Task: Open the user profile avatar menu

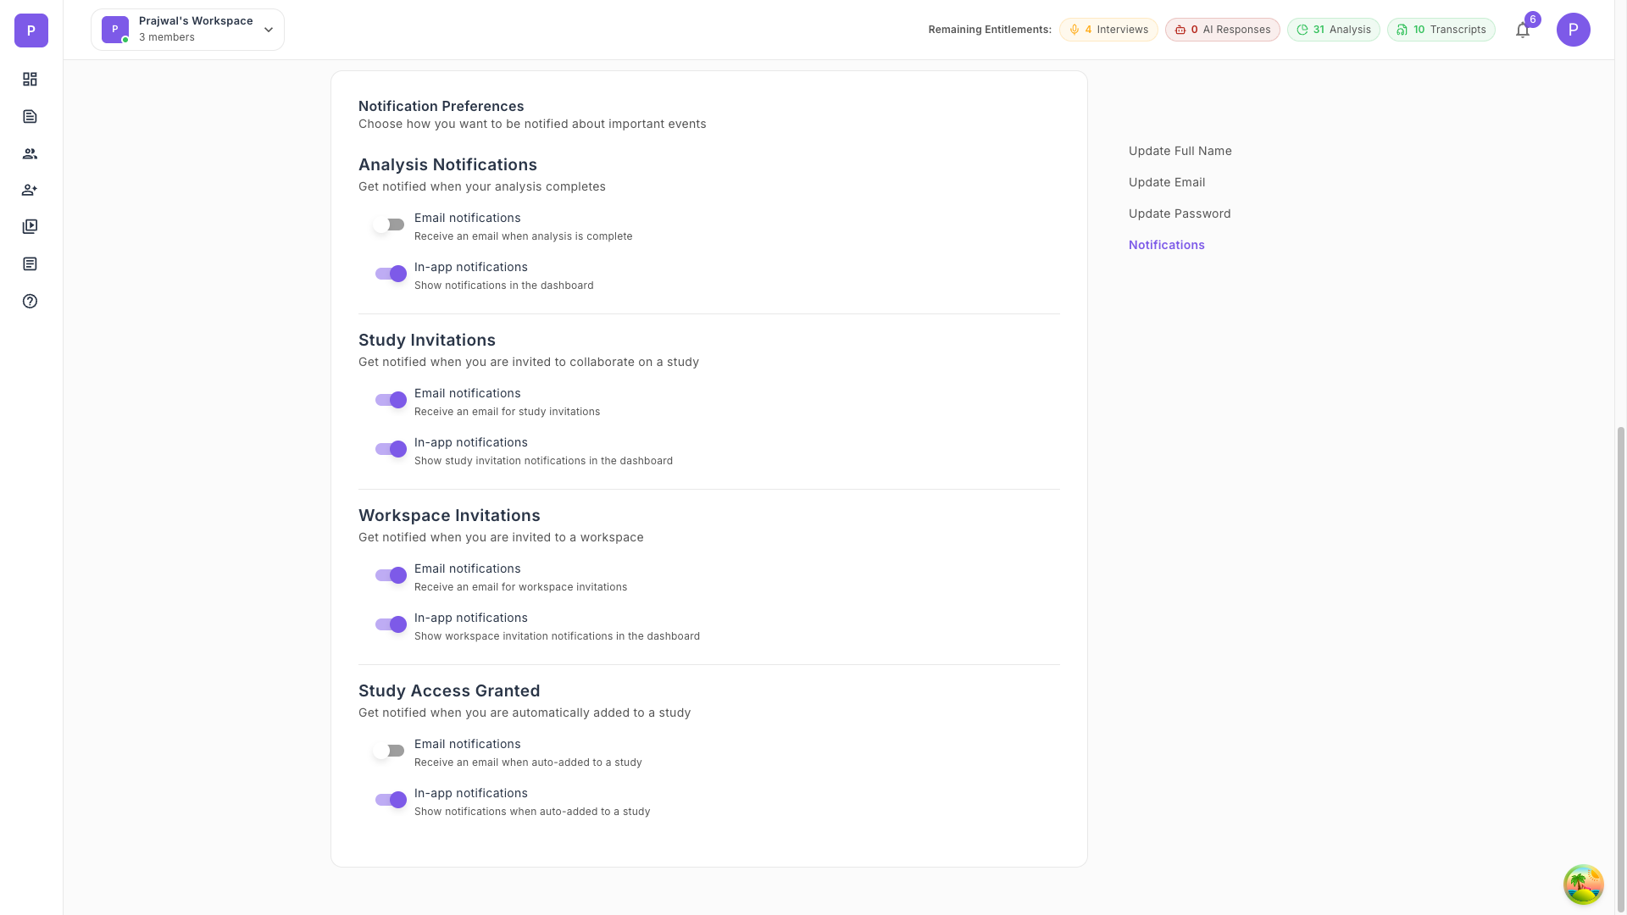Action: (x=1573, y=30)
